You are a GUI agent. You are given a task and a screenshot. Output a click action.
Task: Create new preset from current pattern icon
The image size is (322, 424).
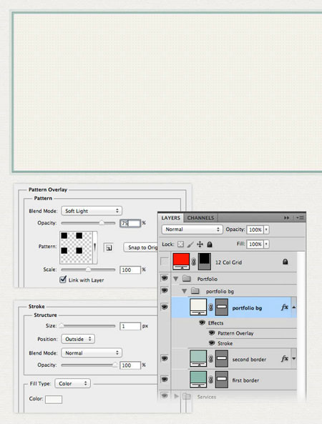tap(109, 247)
